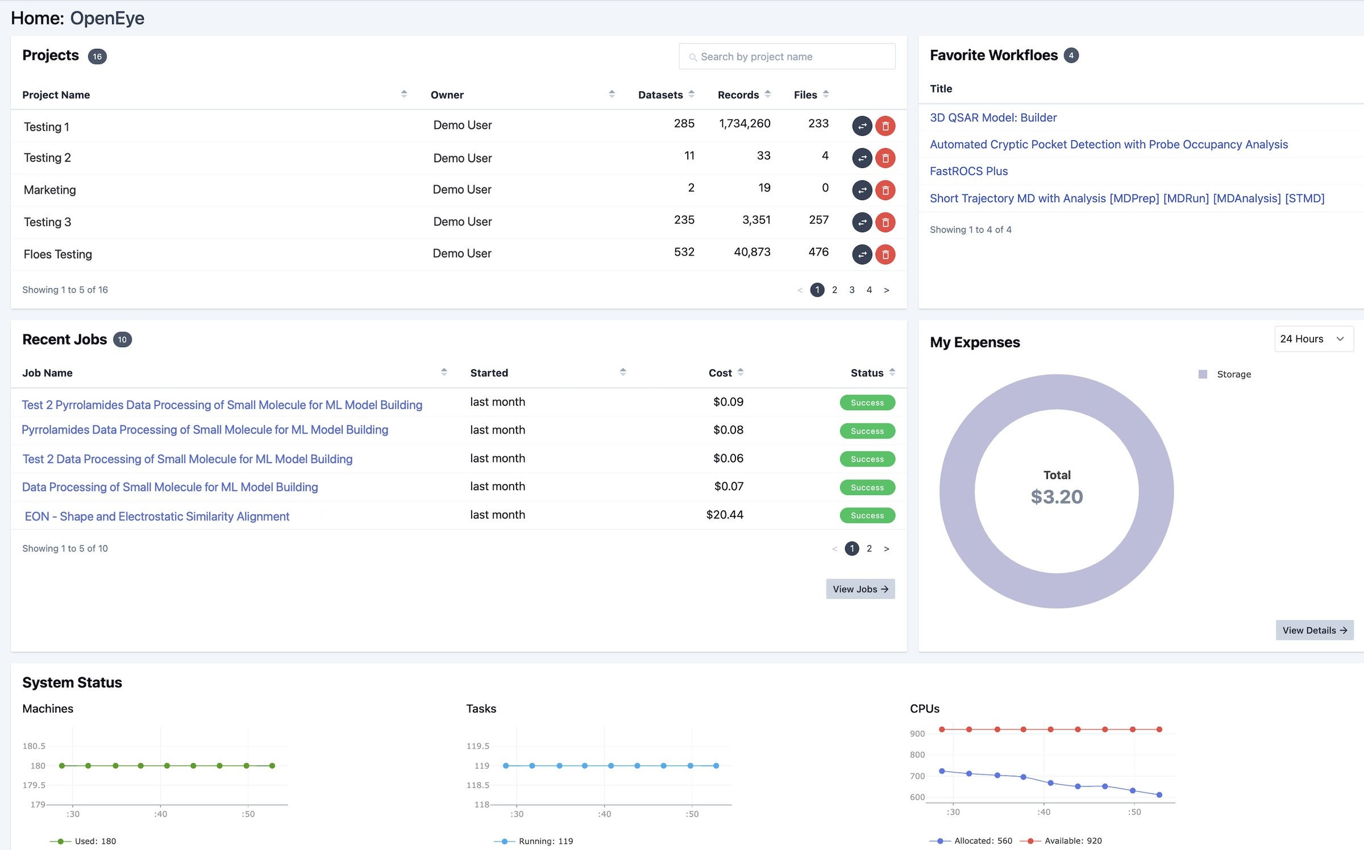
Task: Sort projects by Project Name
Action: (404, 94)
